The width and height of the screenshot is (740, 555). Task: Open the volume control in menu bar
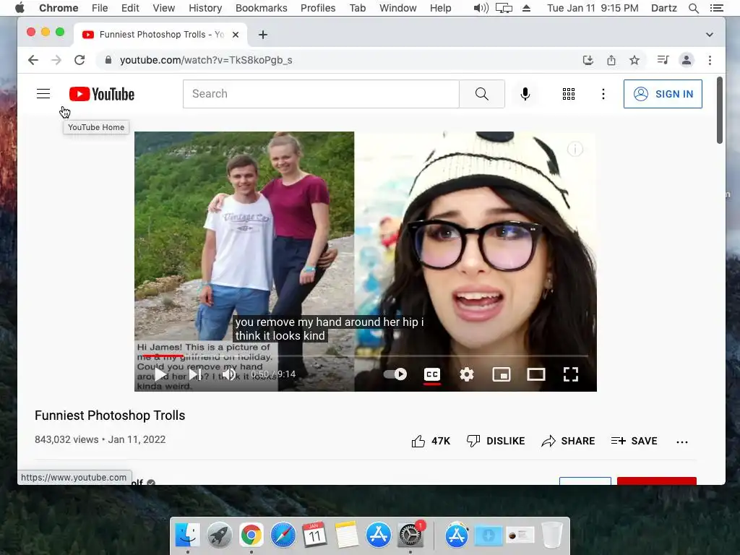tap(481, 8)
